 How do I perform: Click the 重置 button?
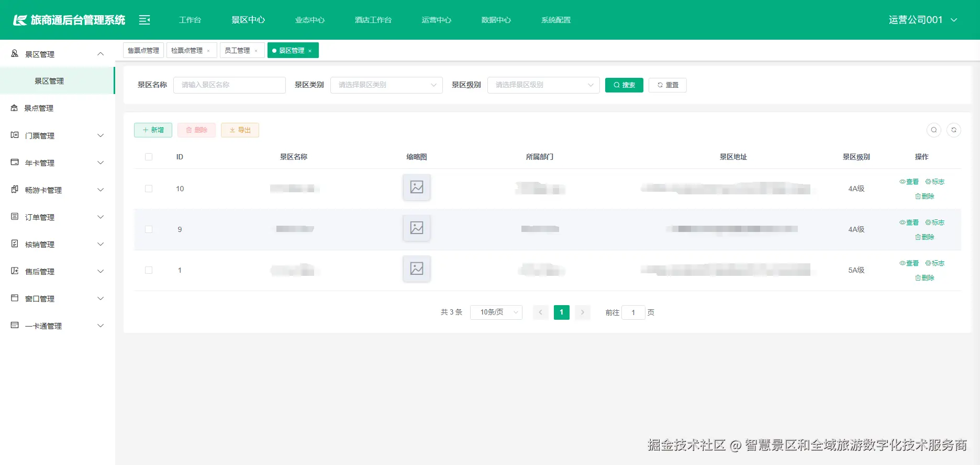click(x=667, y=85)
